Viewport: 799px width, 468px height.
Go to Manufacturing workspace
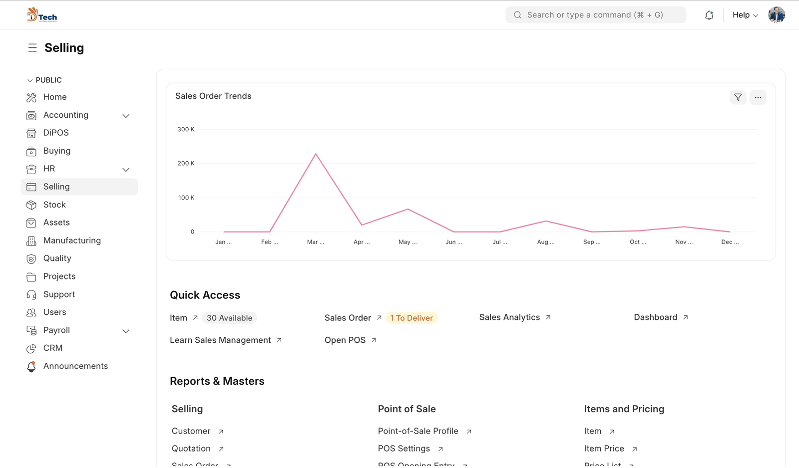pos(72,240)
